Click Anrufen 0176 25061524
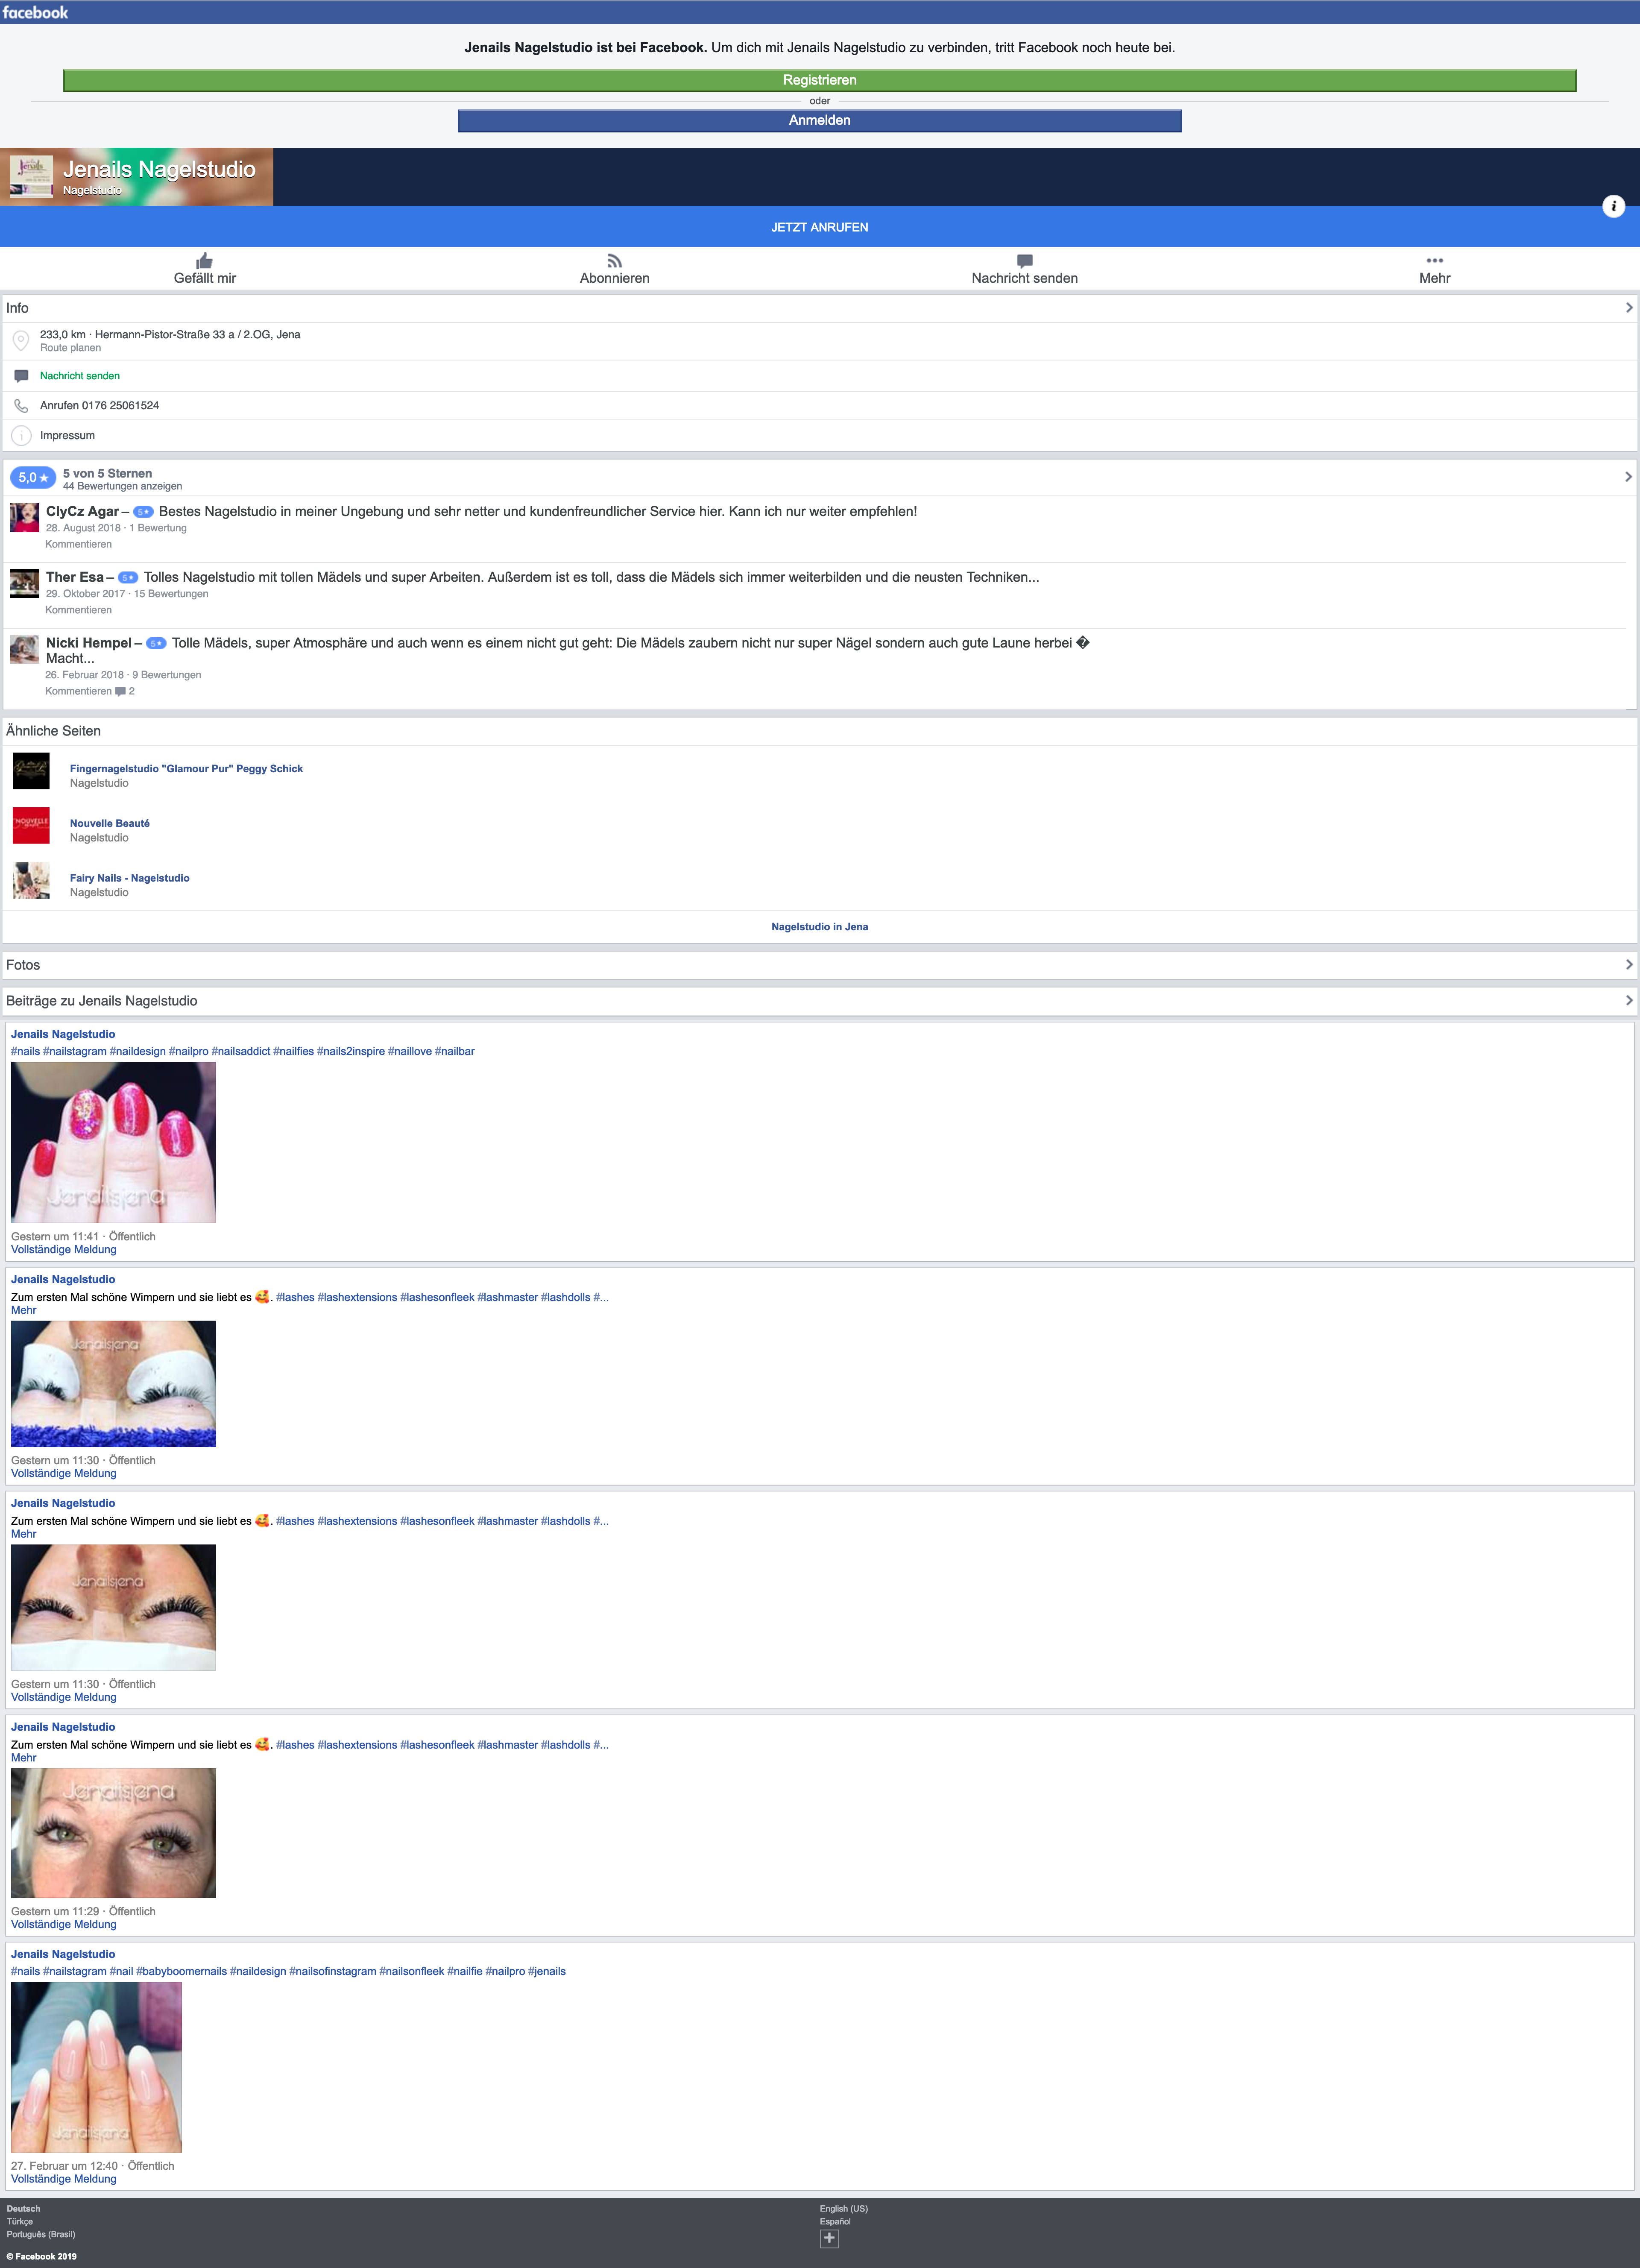 (99, 406)
